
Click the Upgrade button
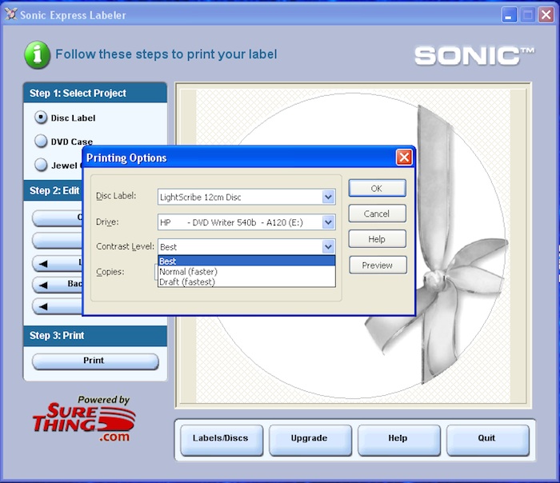[x=310, y=440]
